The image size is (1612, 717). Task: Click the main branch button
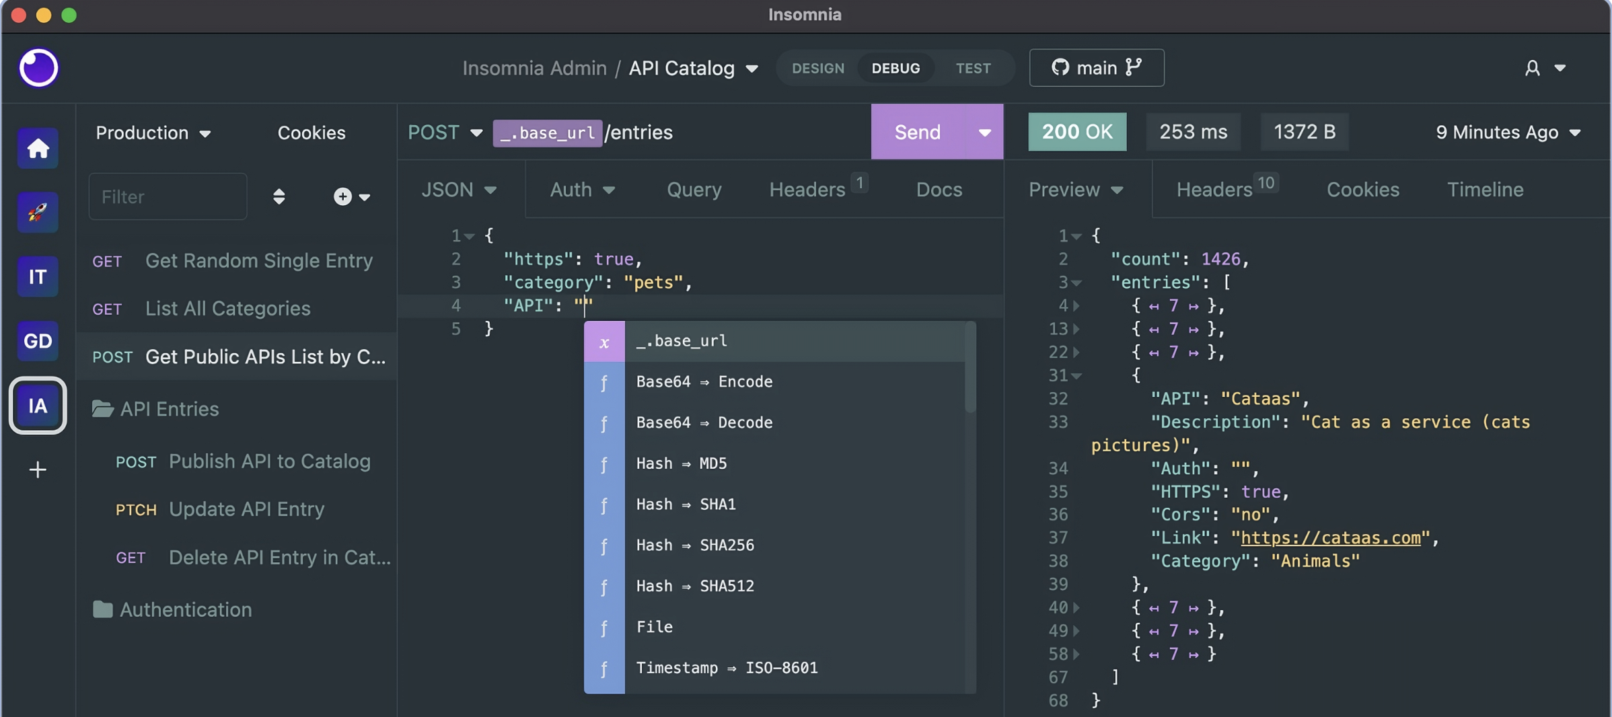[x=1096, y=67]
